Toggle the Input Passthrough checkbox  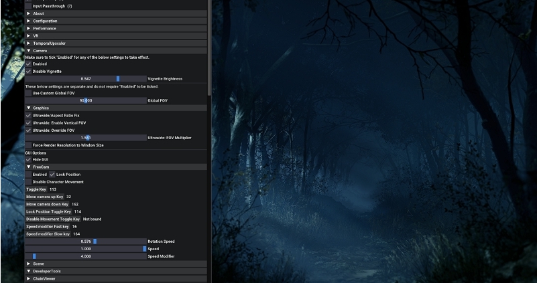[28, 6]
